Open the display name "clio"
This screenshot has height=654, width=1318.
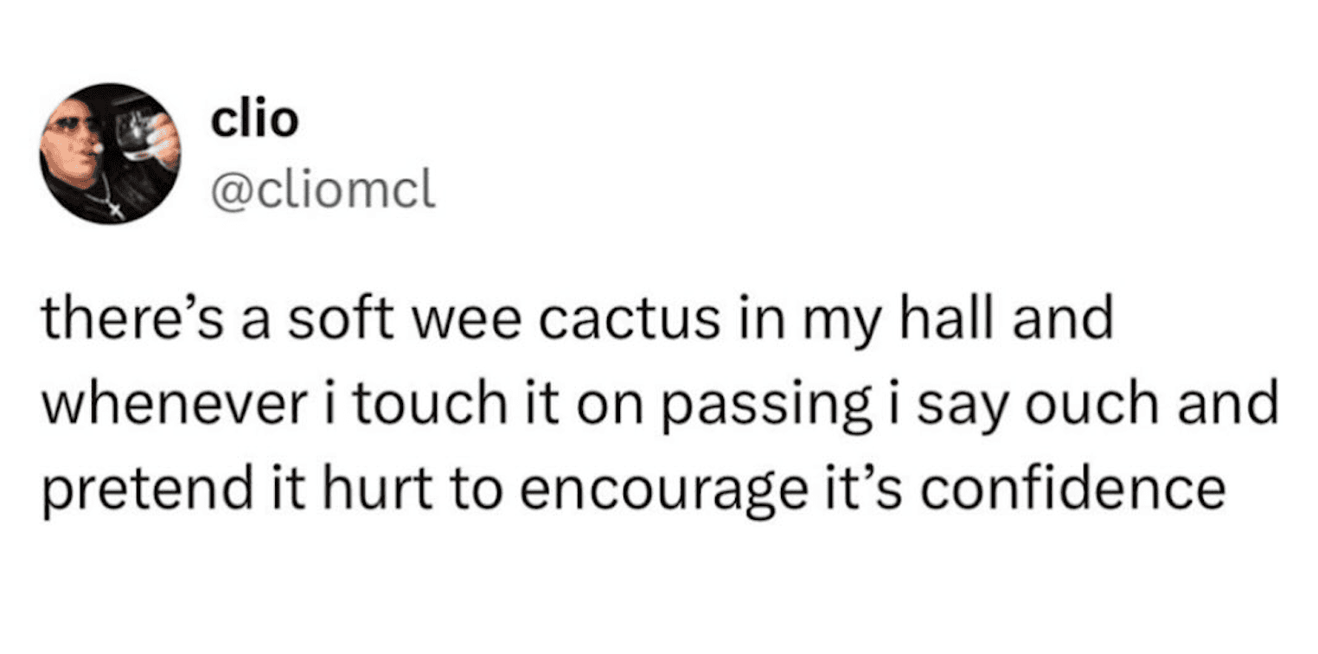pyautogui.click(x=255, y=121)
